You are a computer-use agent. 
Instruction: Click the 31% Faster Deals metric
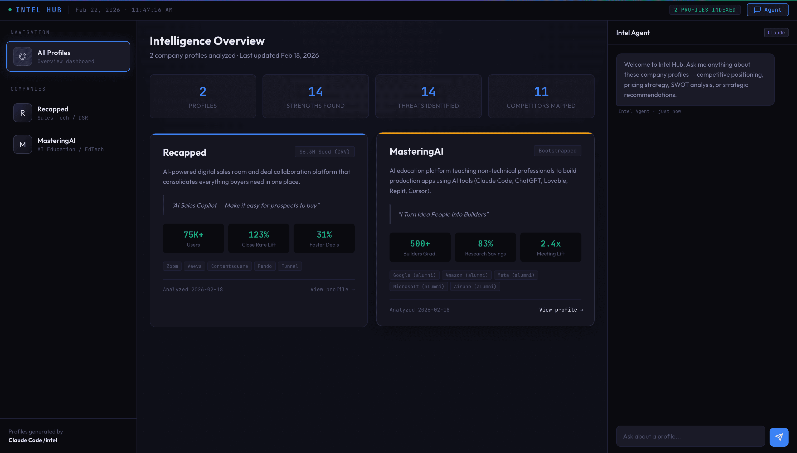(x=324, y=238)
